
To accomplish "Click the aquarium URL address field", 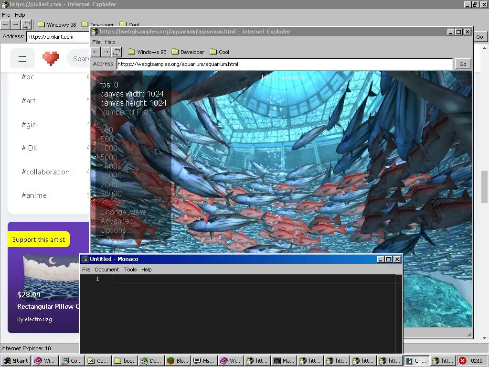I will (285, 64).
